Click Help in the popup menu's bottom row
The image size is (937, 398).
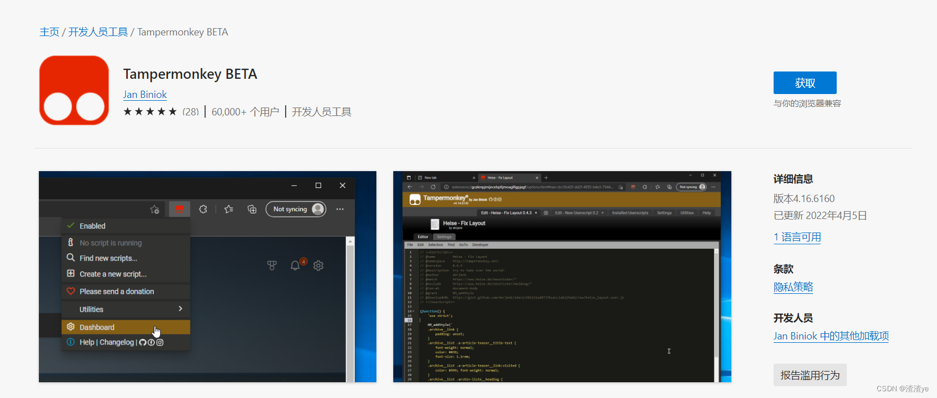(x=87, y=342)
